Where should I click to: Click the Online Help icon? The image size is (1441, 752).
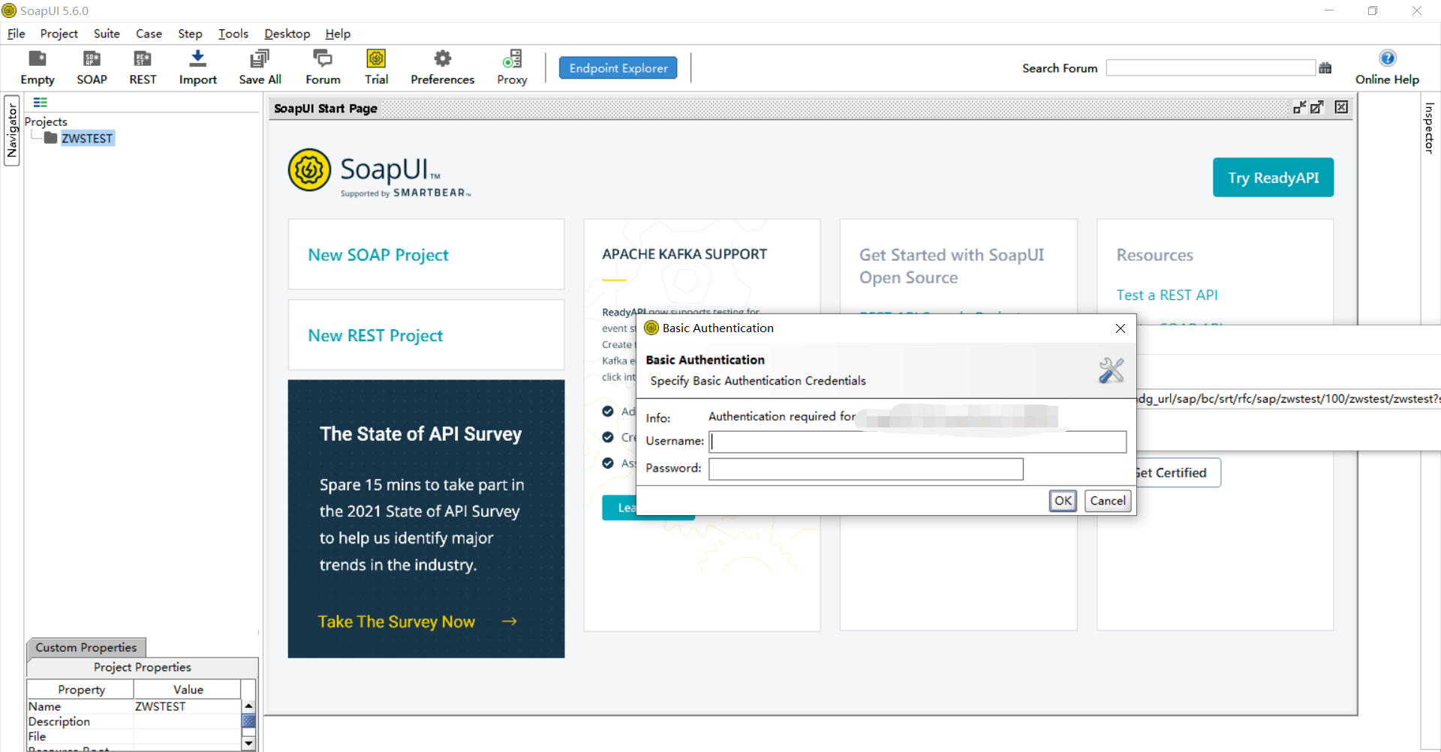pos(1388,67)
